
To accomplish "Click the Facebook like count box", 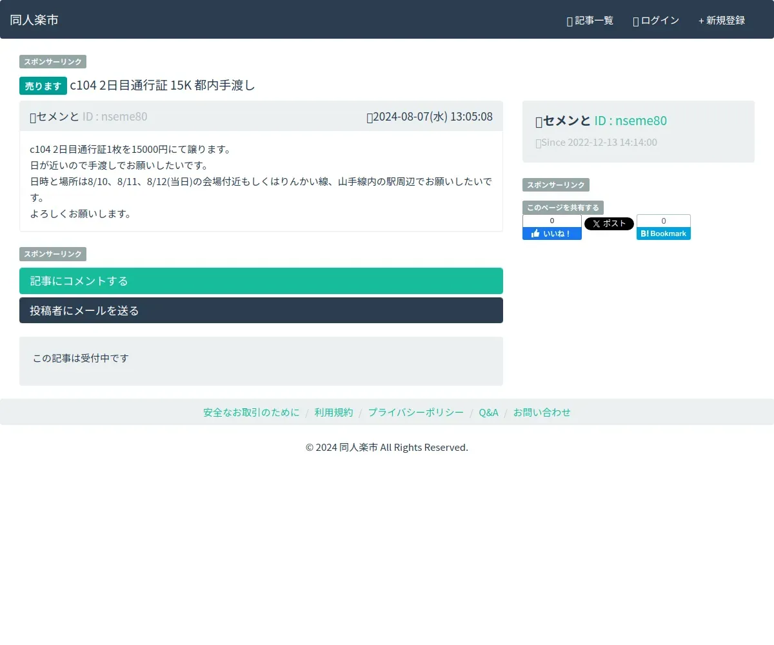I will coord(552,221).
